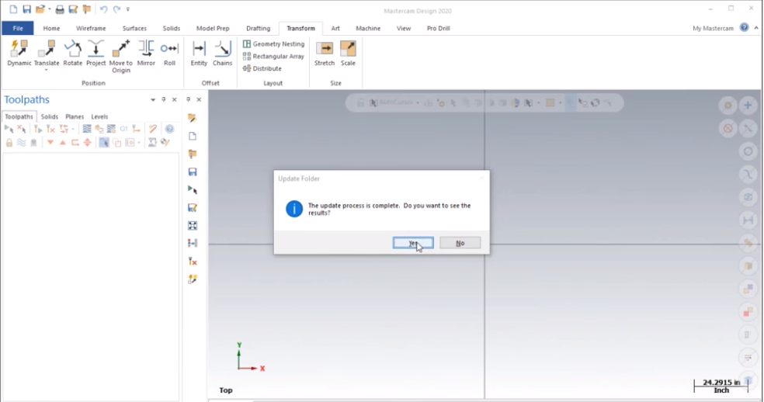Click the Open file icon
The width and height of the screenshot is (764, 402).
point(40,9)
